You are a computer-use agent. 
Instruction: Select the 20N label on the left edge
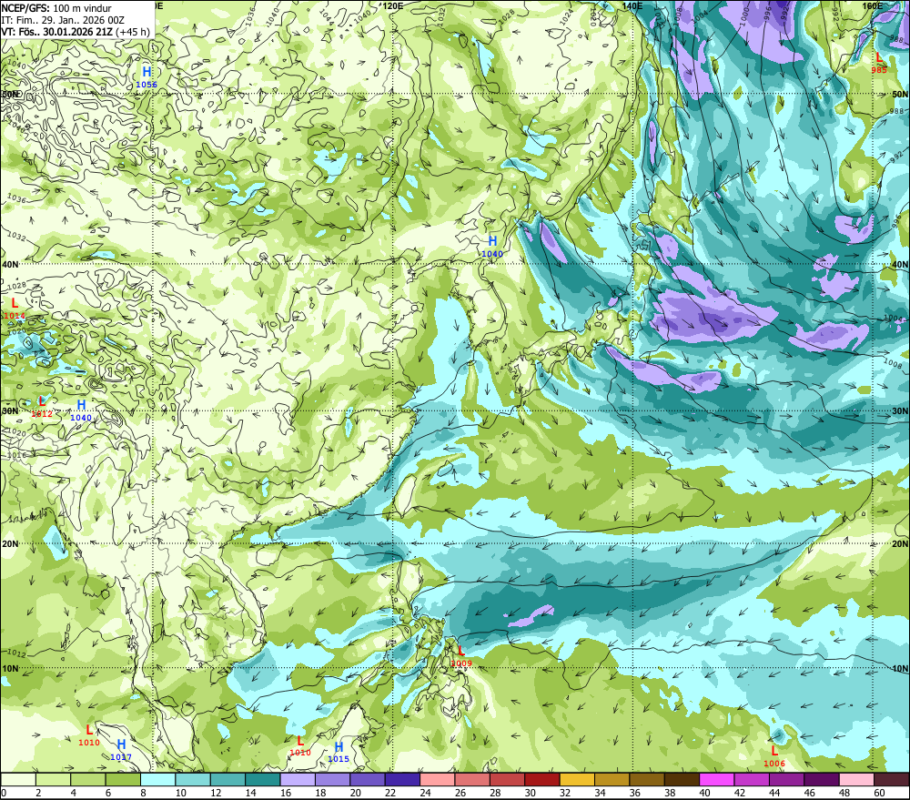(10, 544)
